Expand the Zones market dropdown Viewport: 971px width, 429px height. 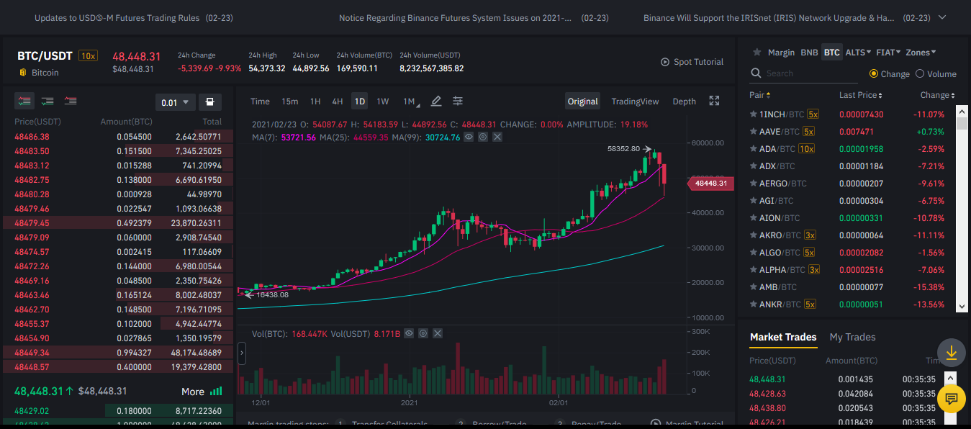click(921, 53)
